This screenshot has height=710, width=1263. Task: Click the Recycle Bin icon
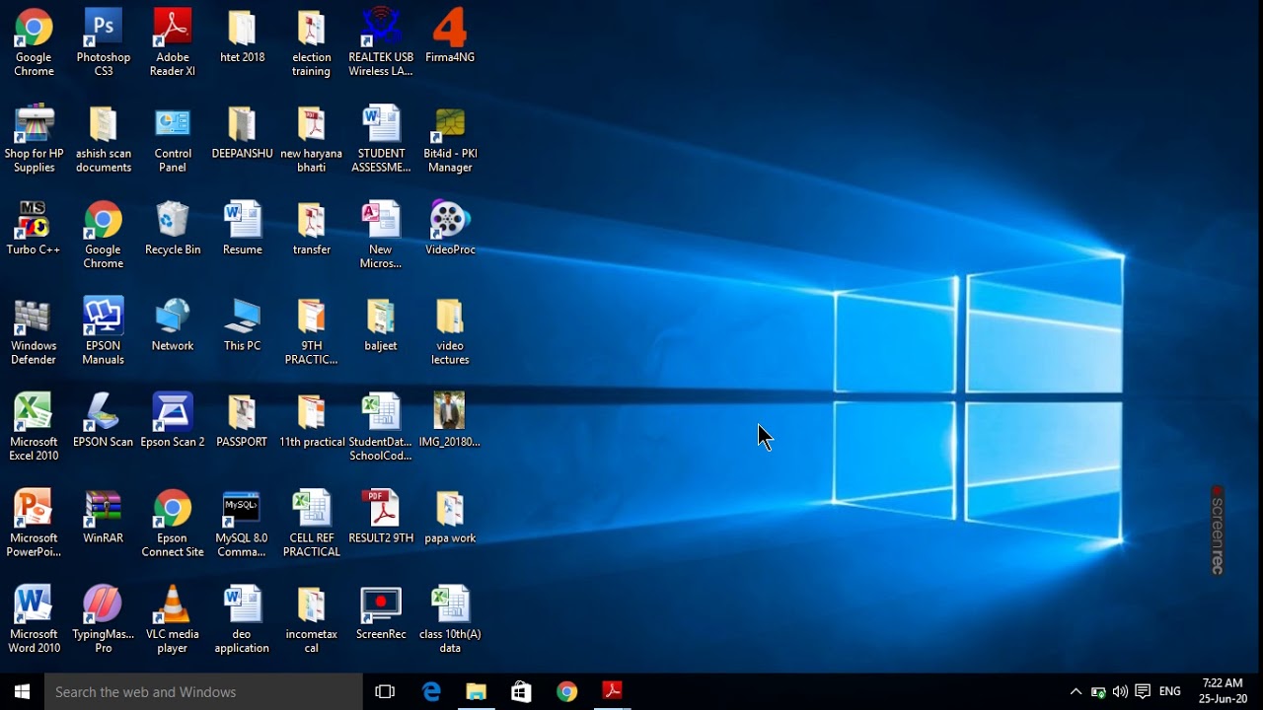173,229
